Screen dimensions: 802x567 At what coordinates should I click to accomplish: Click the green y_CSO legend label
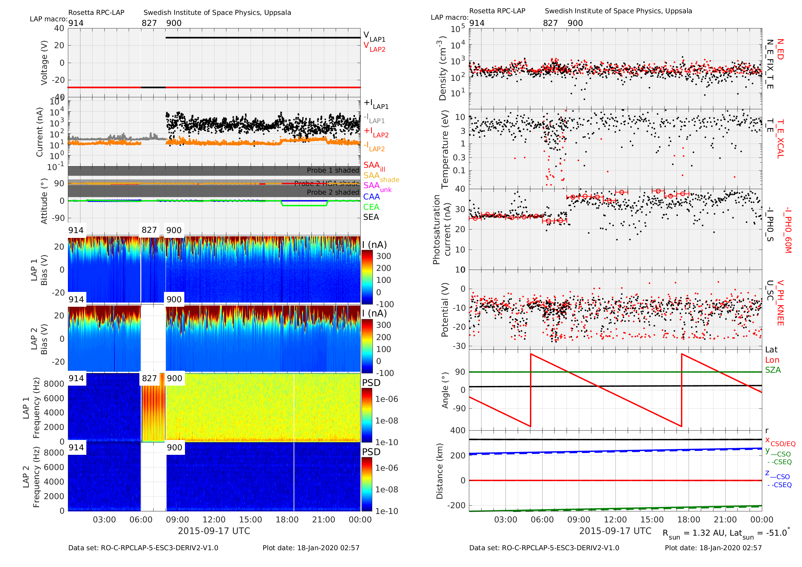778,452
